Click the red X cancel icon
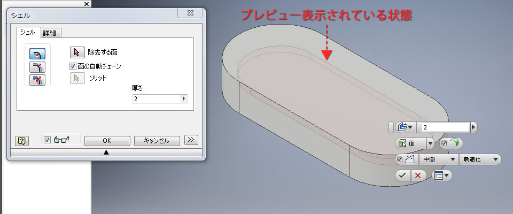Image resolution: width=513 pixels, height=214 pixels. click(x=418, y=175)
